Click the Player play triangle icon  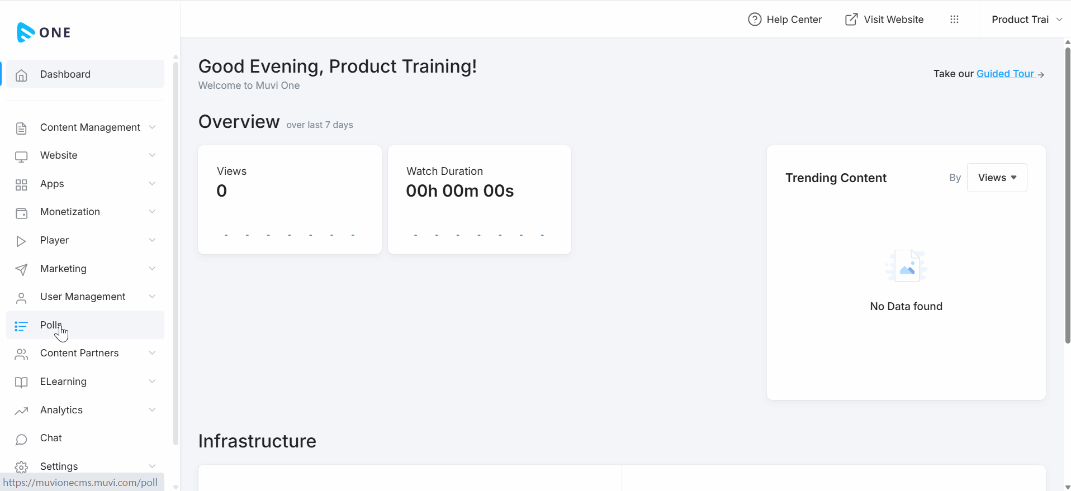click(x=21, y=241)
